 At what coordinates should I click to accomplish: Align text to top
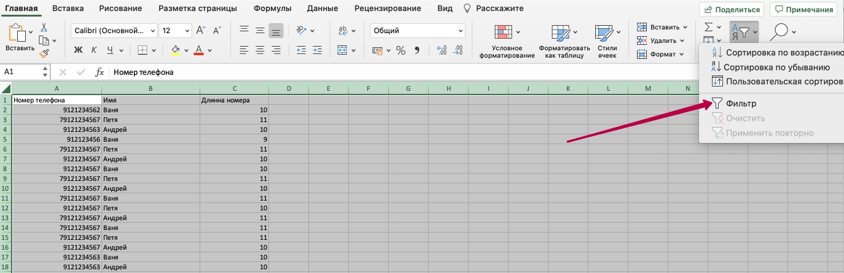[244, 29]
